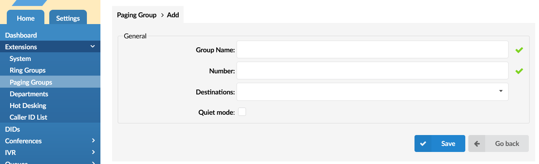Enable the Quiet mode checkbox

[242, 112]
